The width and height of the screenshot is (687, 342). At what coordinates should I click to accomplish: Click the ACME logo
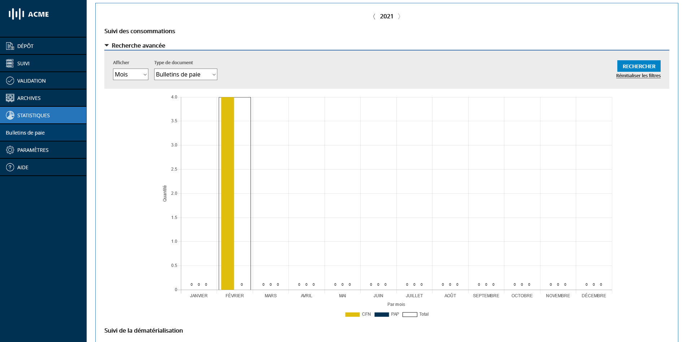[x=29, y=14]
